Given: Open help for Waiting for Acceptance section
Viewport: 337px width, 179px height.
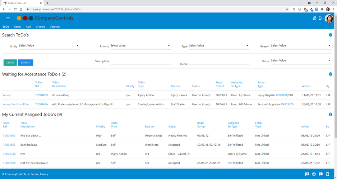Looking at the screenshot, I should (x=331, y=74).
